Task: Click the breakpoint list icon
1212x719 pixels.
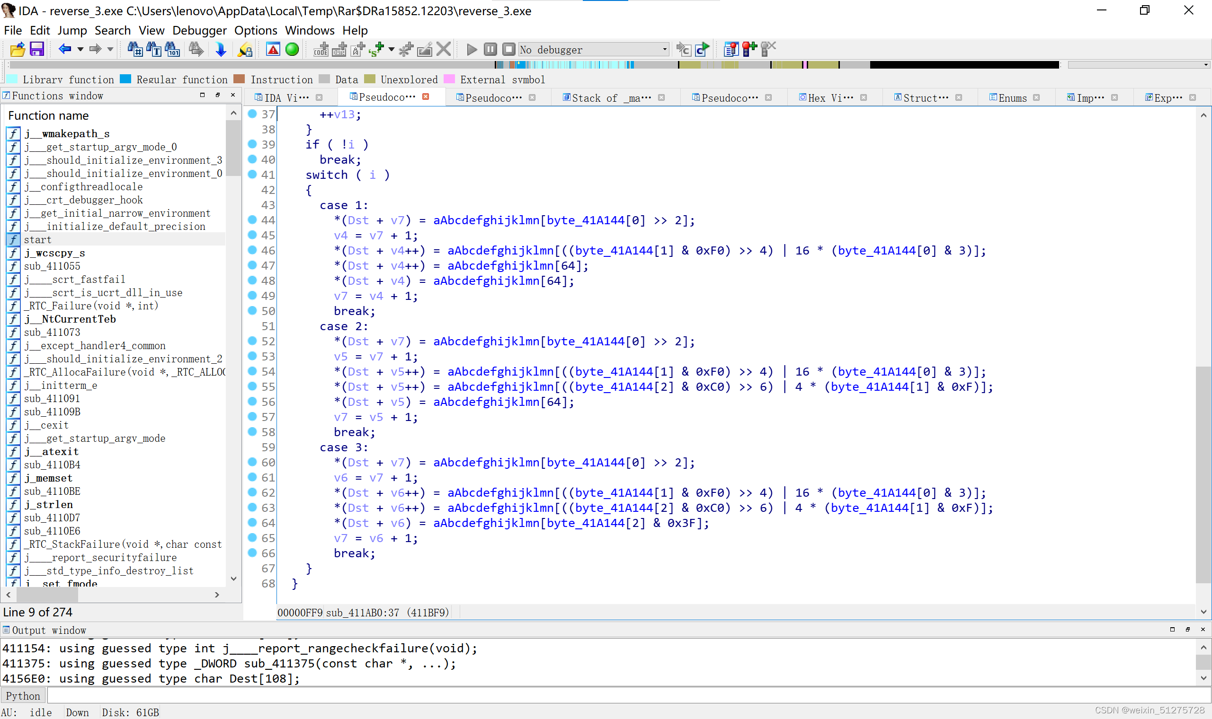Action: [x=731, y=49]
